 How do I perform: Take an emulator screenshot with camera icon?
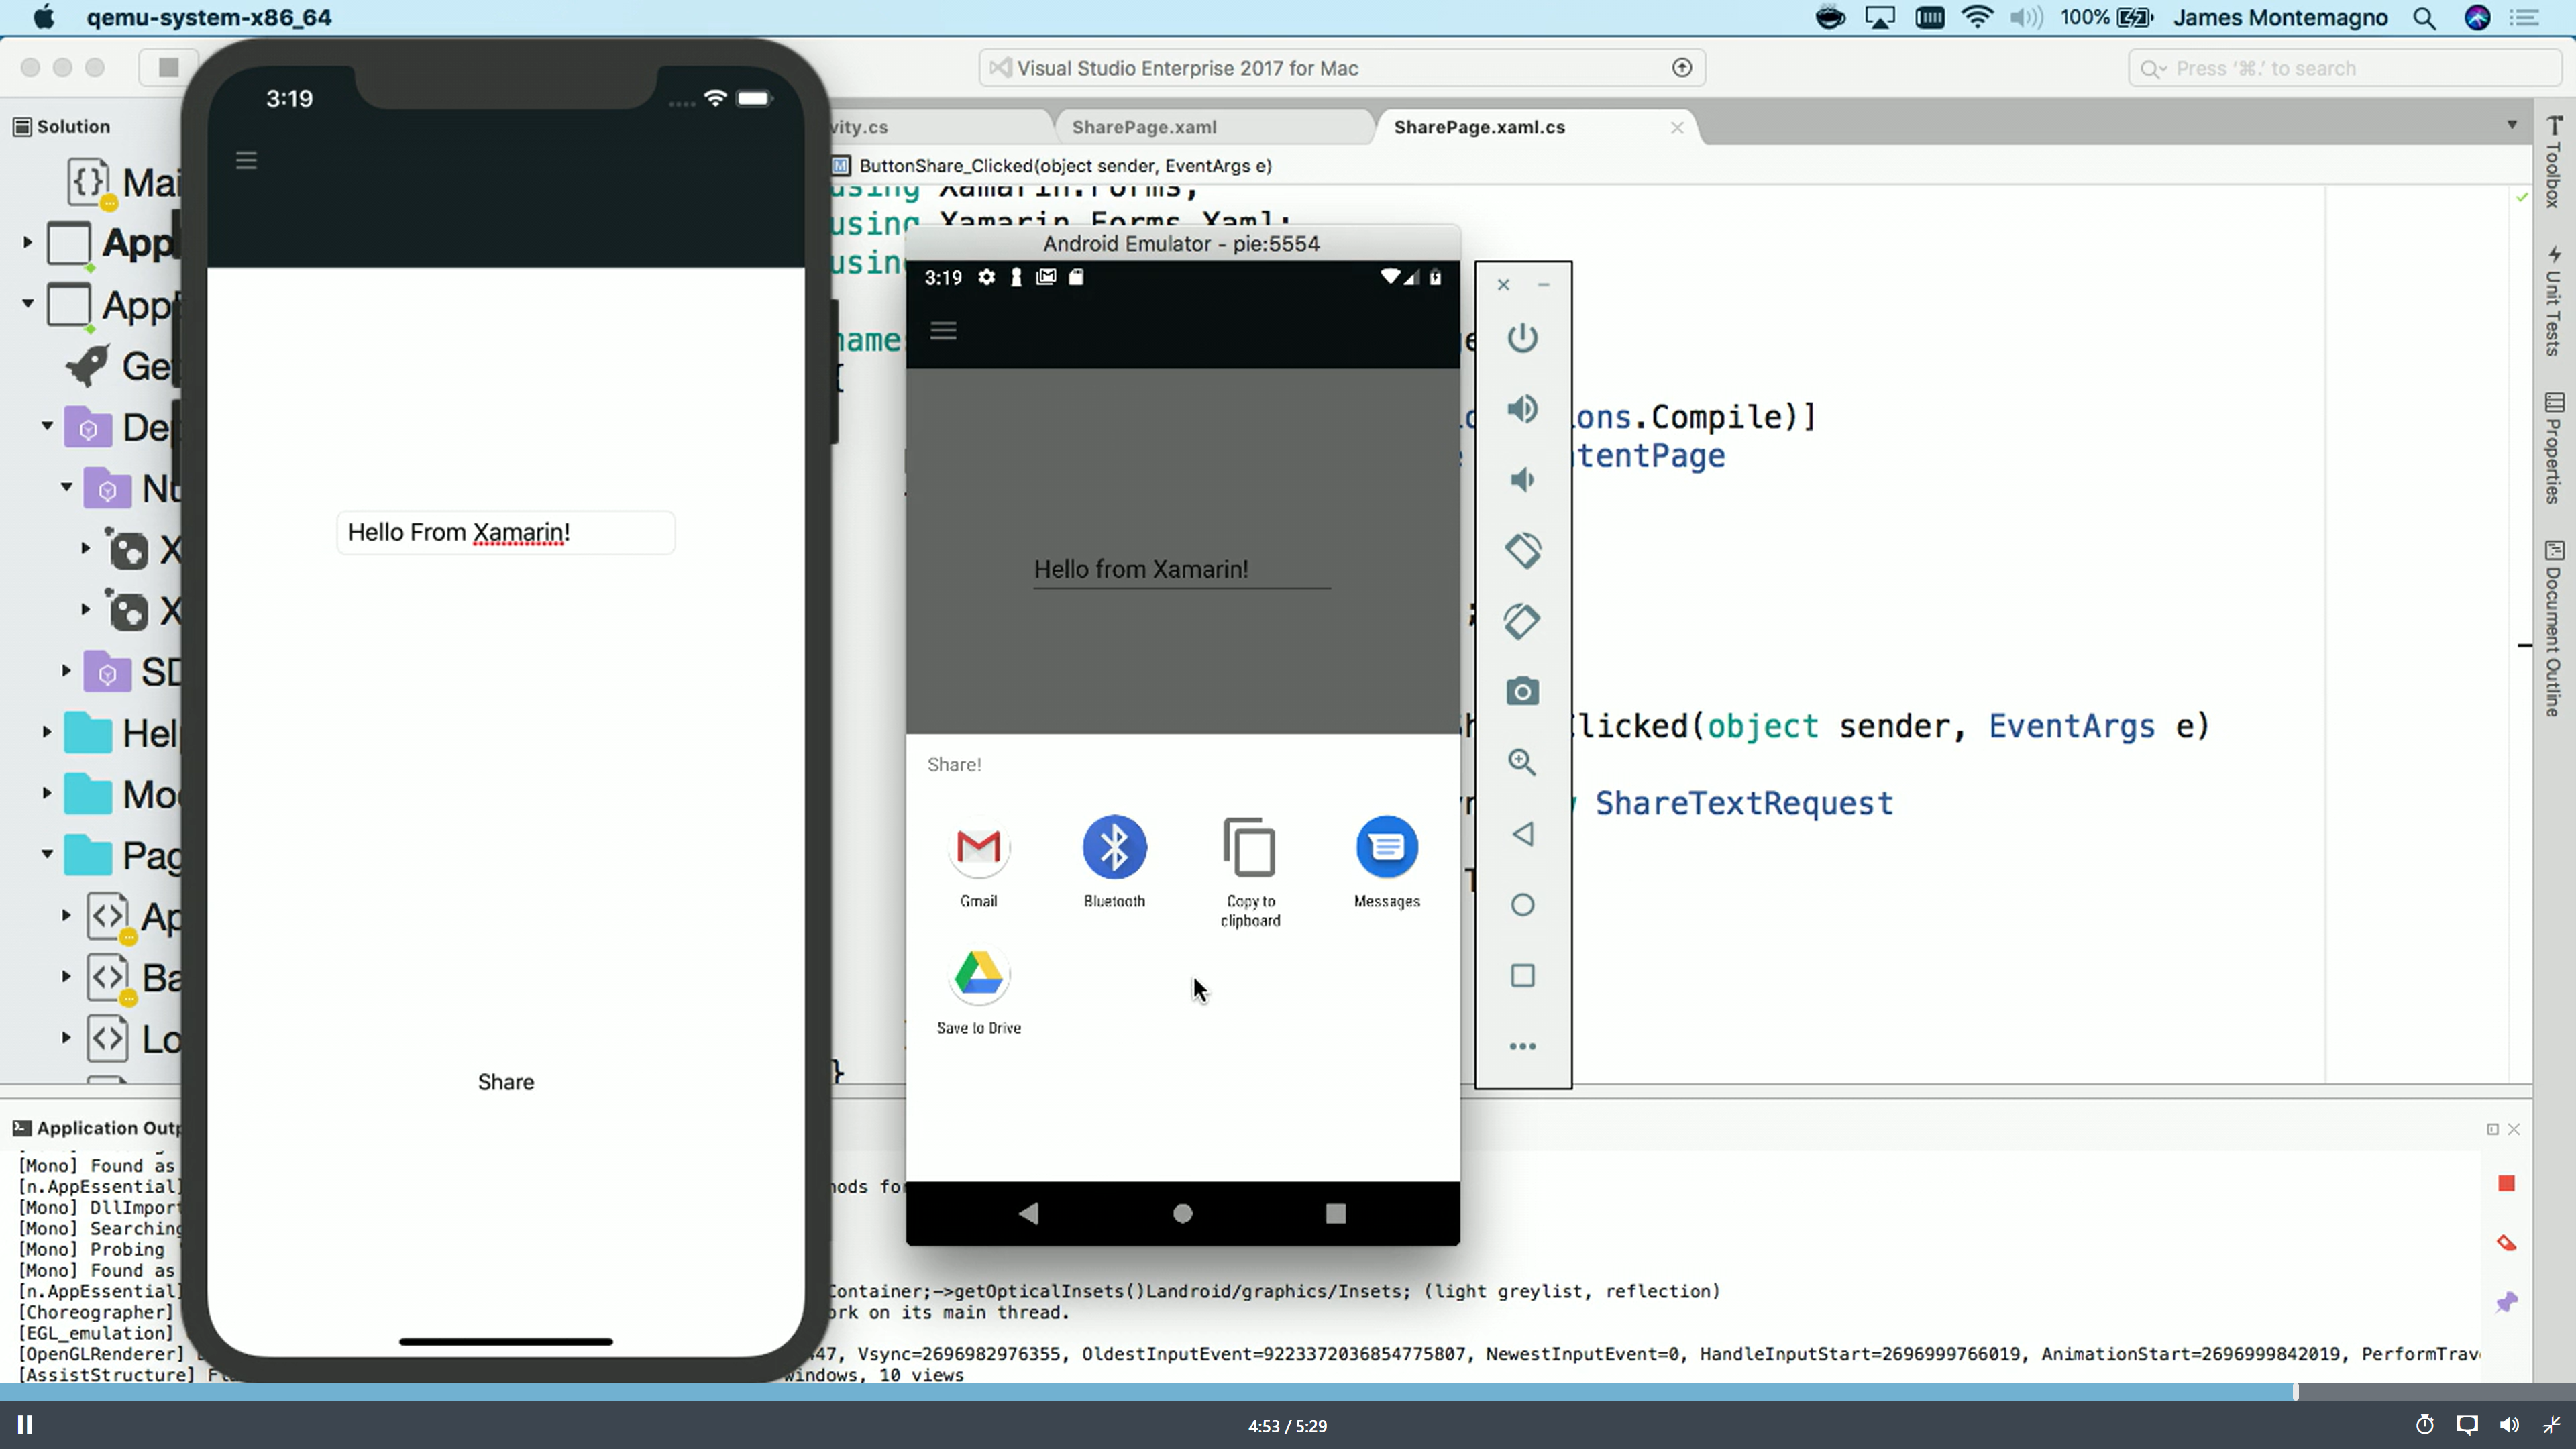[x=1522, y=691]
